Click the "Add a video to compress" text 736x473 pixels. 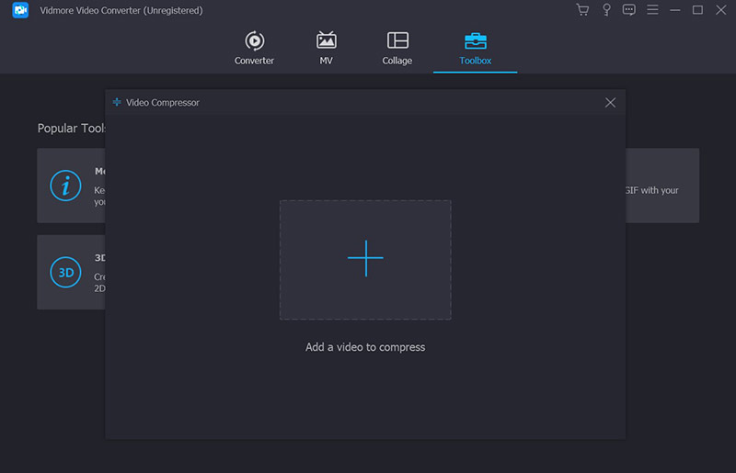coord(365,347)
